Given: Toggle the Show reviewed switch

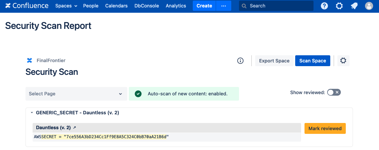Looking at the screenshot, I should pos(334,92).
